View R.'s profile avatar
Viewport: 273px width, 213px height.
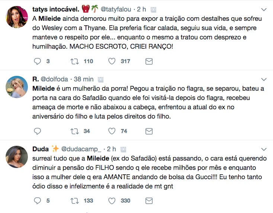pyautogui.click(x=17, y=87)
